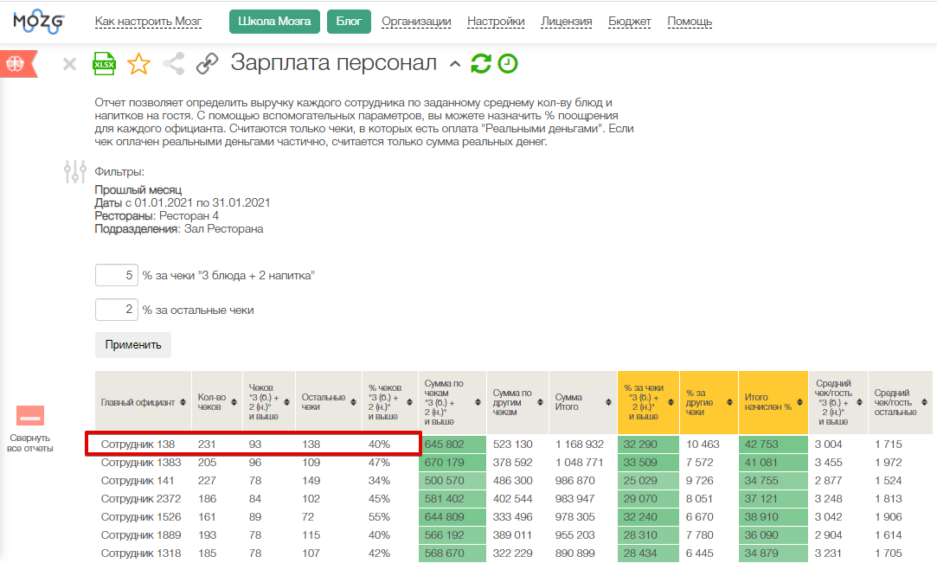
Task: Click the MOZG logo
Action: (x=38, y=22)
